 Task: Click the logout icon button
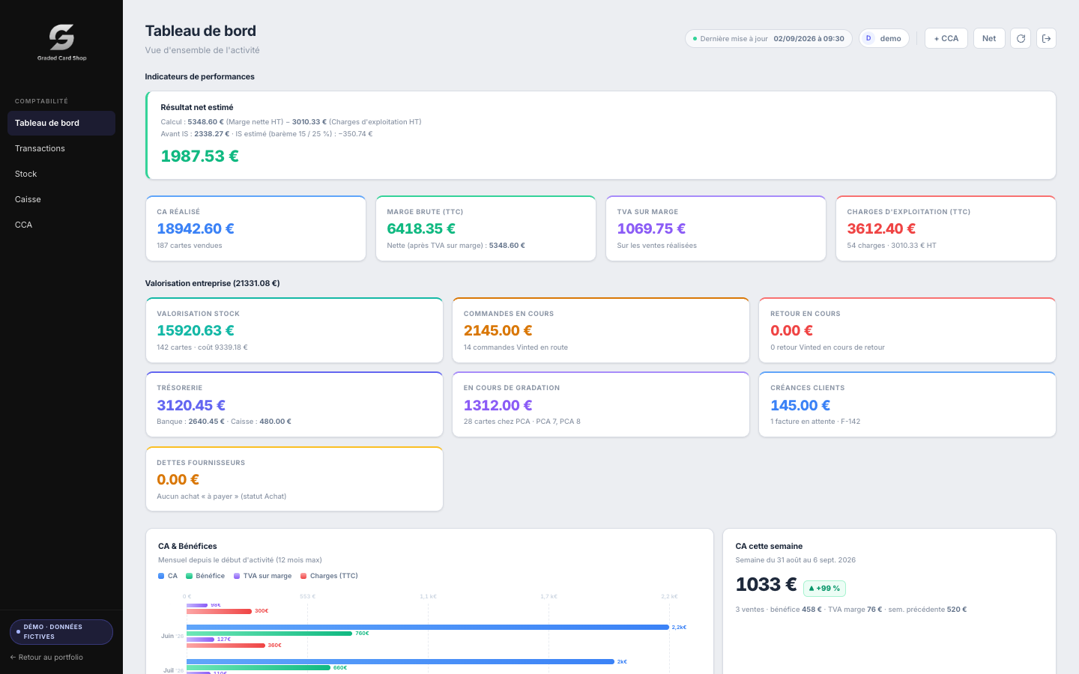[x=1046, y=38]
